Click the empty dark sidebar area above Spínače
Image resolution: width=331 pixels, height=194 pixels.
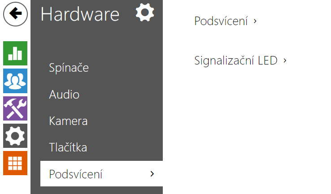96,43
